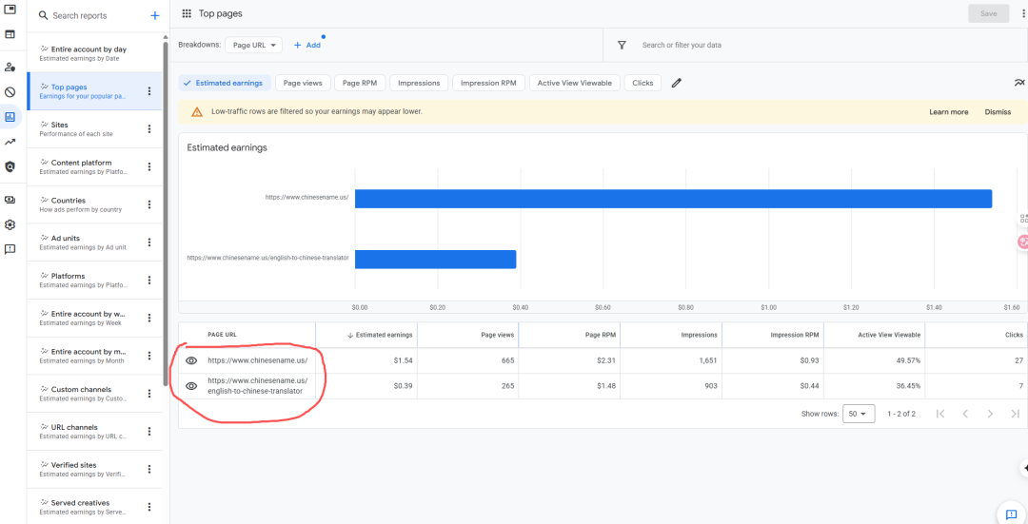Click the Learn more link in warning
Image resolution: width=1028 pixels, height=524 pixels.
pos(948,112)
